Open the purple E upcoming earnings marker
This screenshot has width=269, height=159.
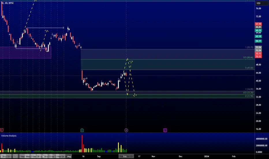point(165,130)
